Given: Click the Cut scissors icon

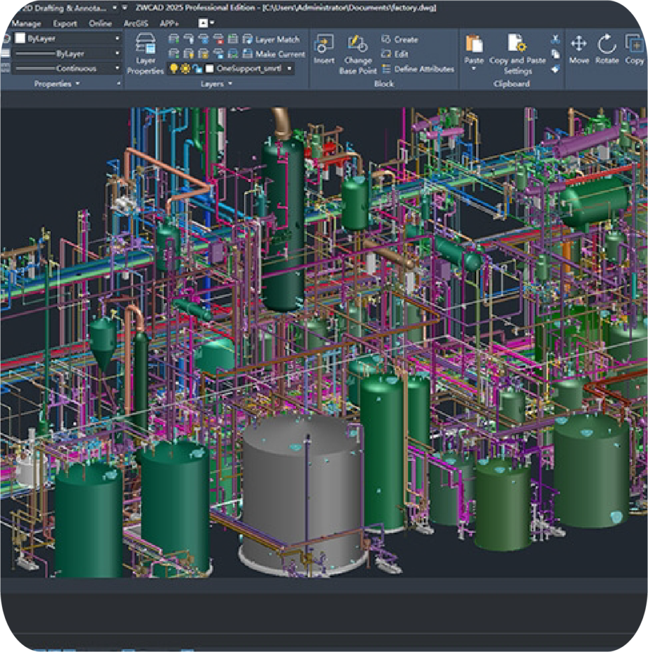Looking at the screenshot, I should coord(556,39).
